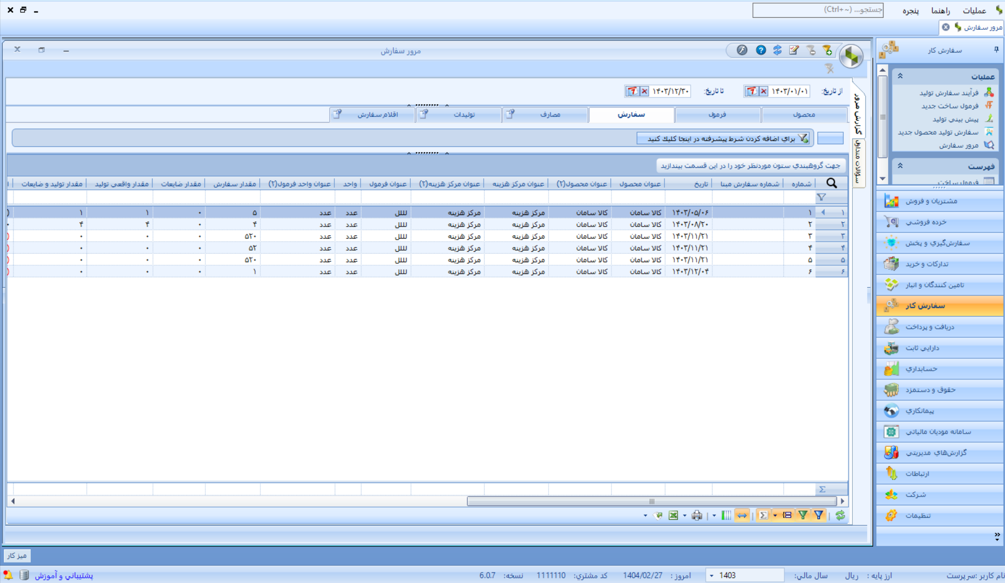Image resolution: width=1005 pixels, height=583 pixels.
Task: Open the 'حقوق و دستمزد' module
Action: (x=940, y=390)
